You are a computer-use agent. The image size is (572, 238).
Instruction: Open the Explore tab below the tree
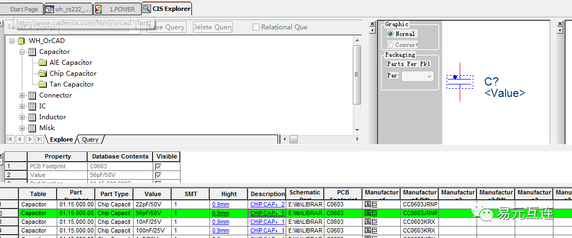pos(61,139)
